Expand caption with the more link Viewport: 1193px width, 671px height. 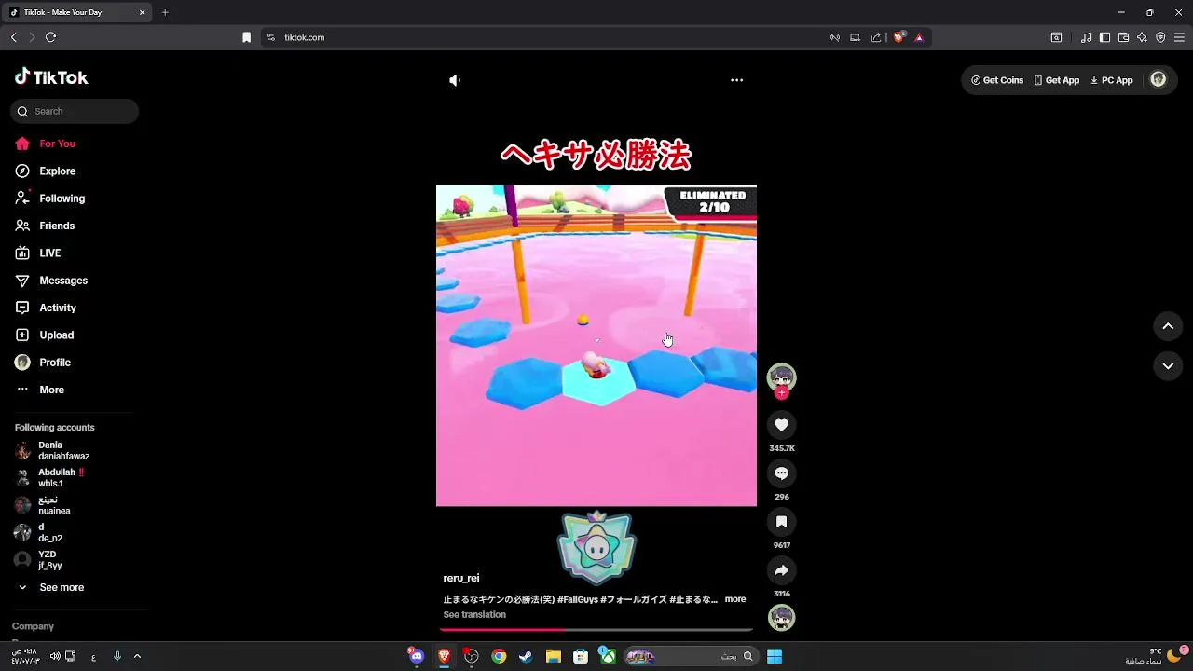[735, 599]
